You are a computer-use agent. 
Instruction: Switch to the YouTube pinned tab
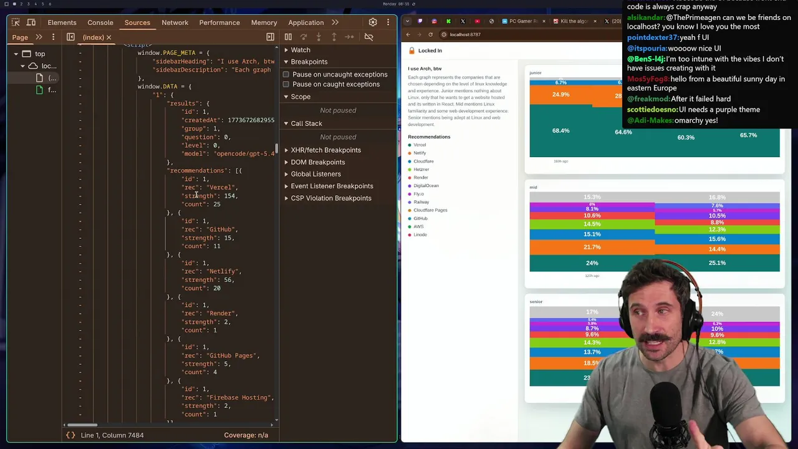tap(478, 21)
